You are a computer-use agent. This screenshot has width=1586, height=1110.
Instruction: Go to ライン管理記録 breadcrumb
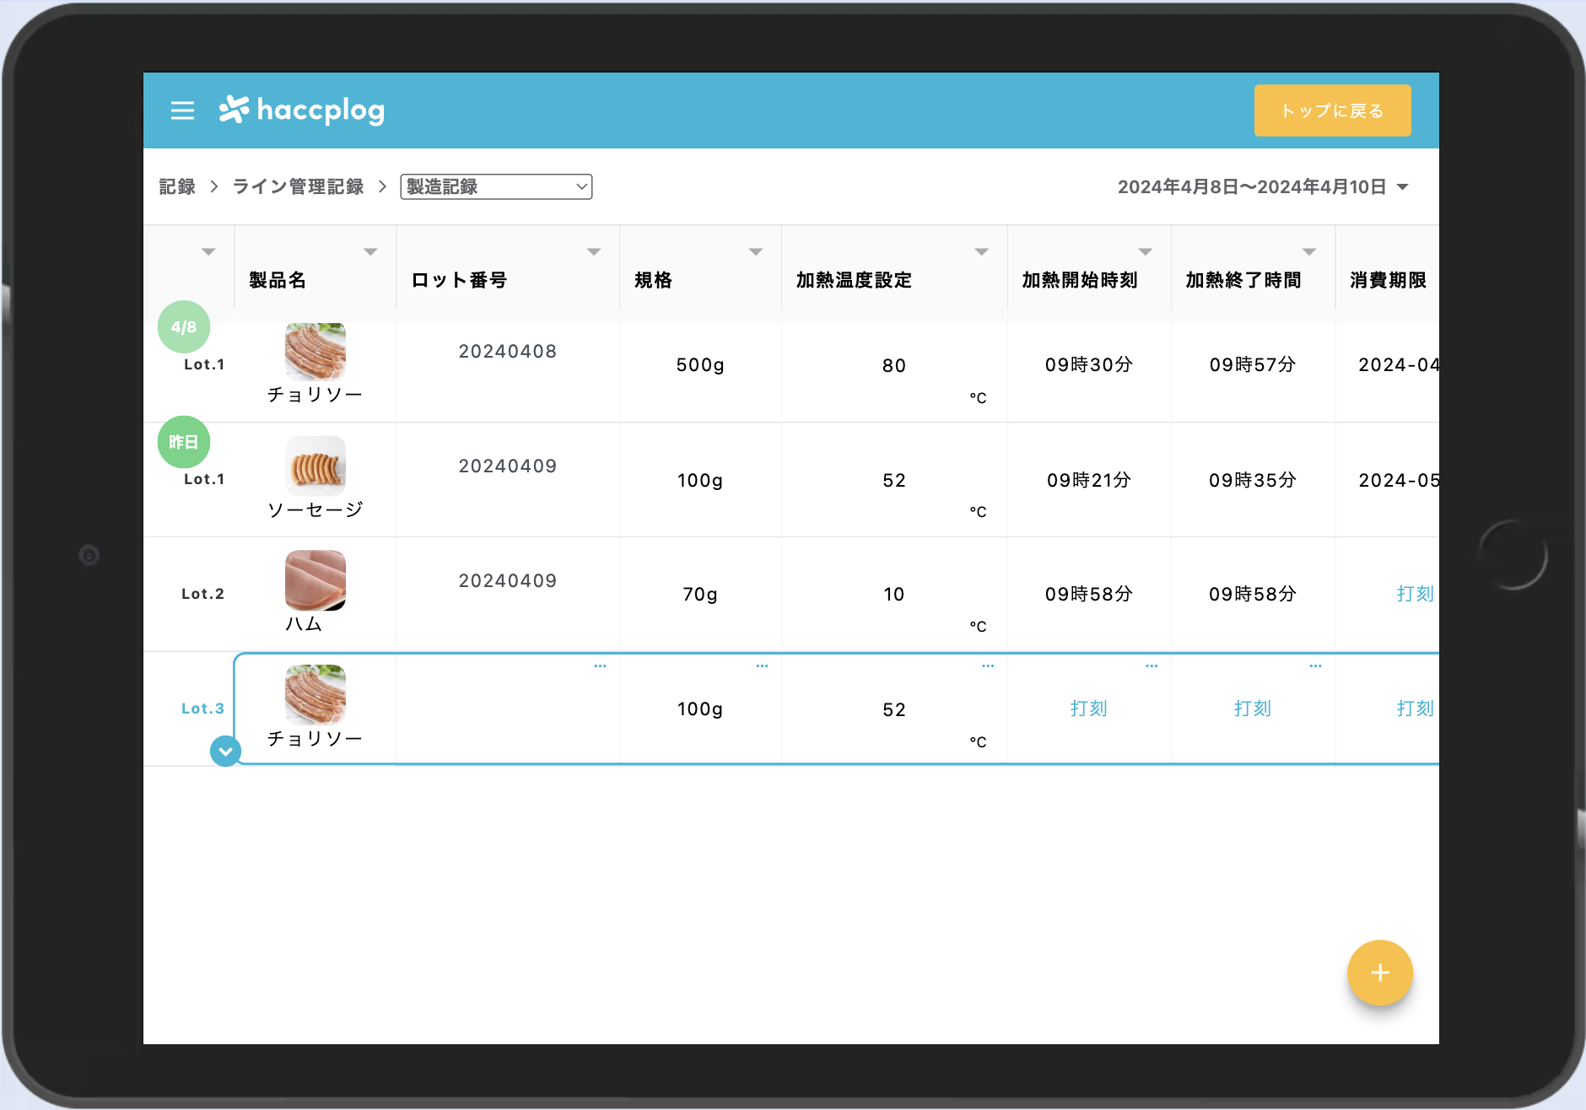click(x=298, y=186)
